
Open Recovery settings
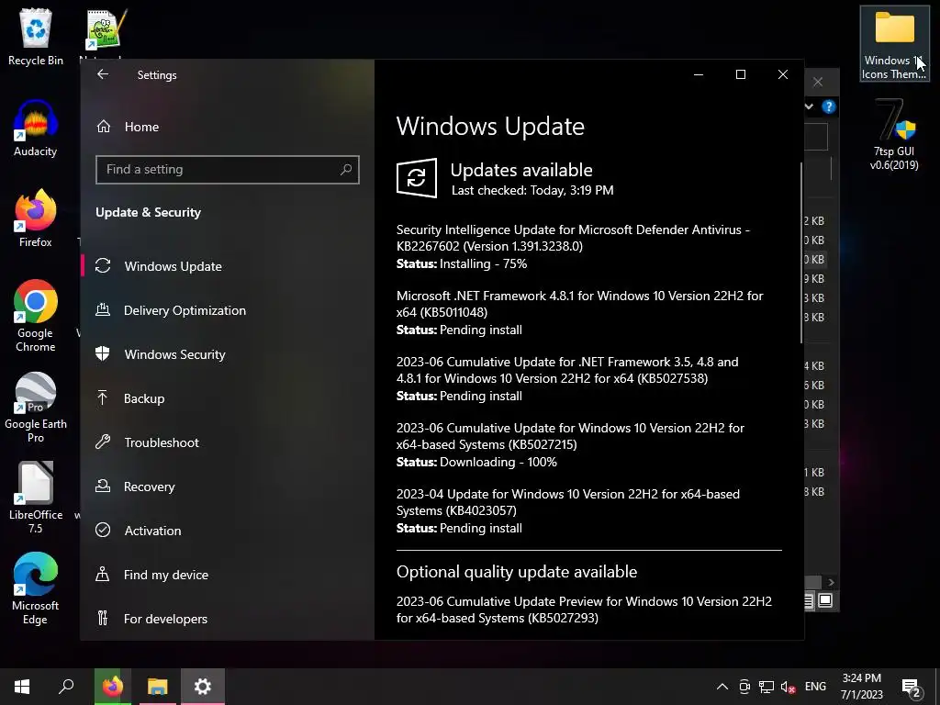tap(149, 487)
